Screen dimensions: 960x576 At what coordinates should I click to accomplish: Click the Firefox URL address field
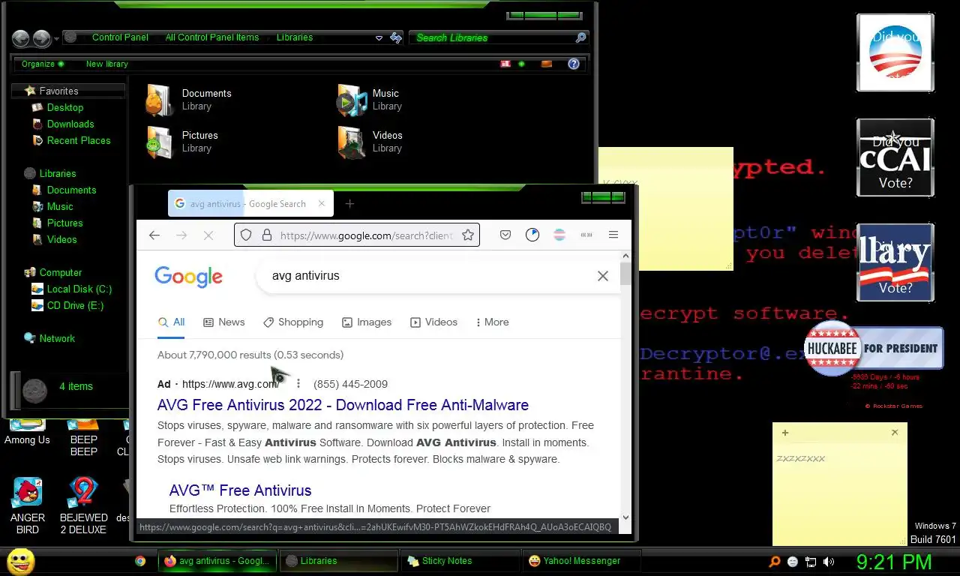pyautogui.click(x=367, y=235)
